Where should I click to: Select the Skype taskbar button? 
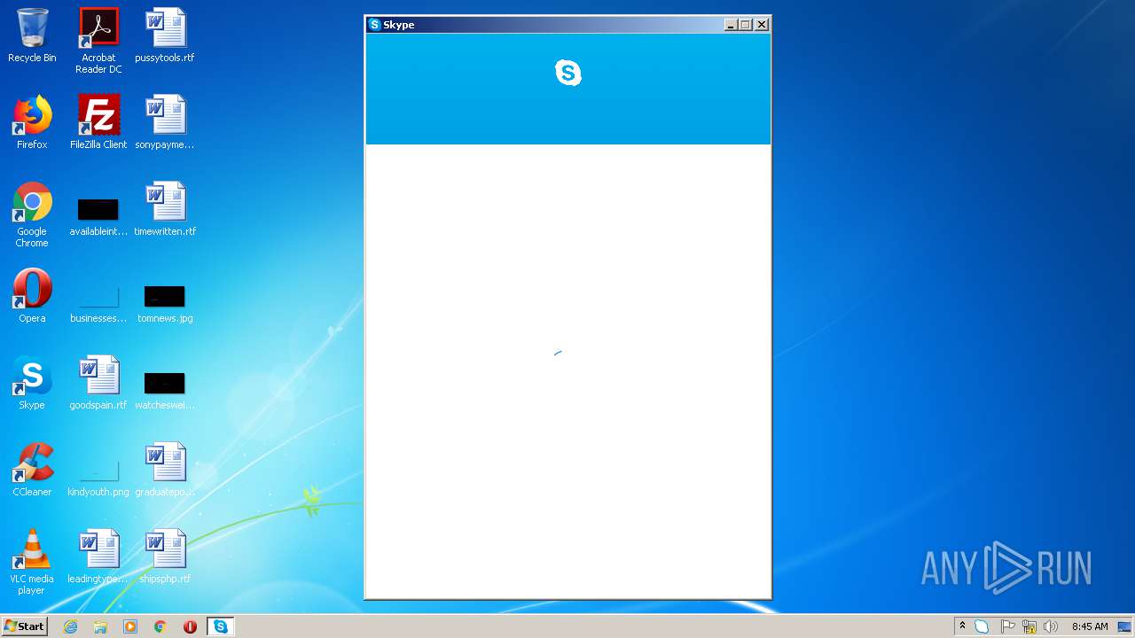tap(220, 626)
